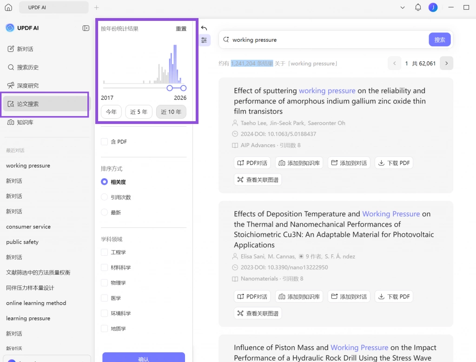Click the back arrow icon above filters
Screen dimensions: 476x362
pyautogui.click(x=204, y=28)
